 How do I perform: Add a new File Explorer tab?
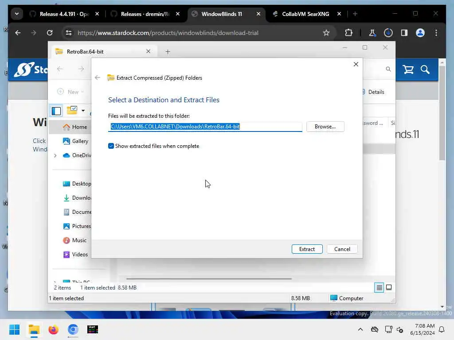(168, 52)
